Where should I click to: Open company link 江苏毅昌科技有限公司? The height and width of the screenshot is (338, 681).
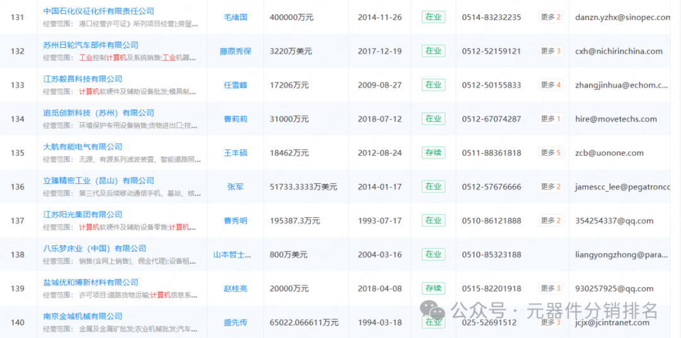83,79
